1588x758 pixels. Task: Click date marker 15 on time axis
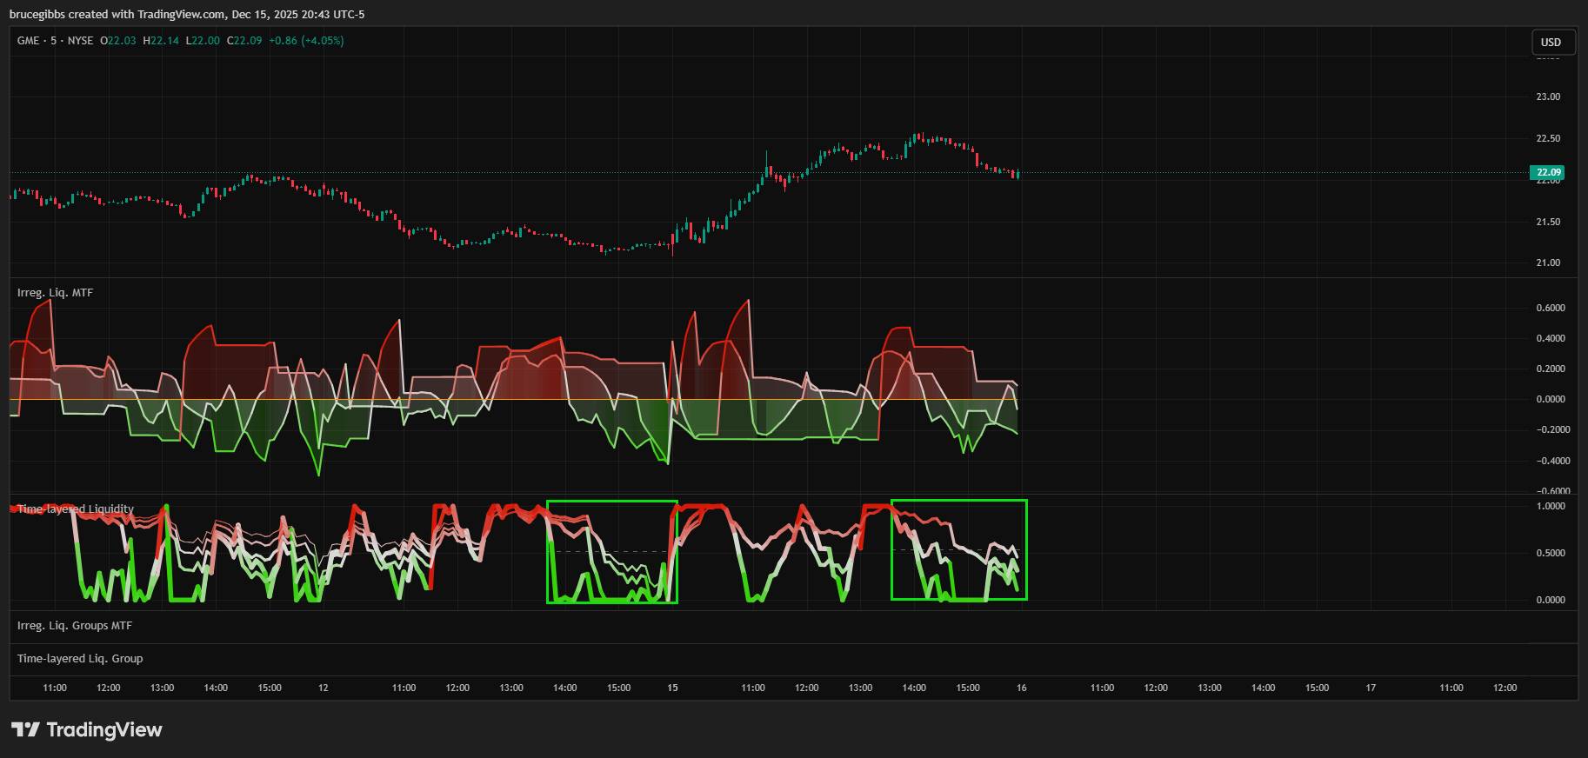tap(672, 688)
